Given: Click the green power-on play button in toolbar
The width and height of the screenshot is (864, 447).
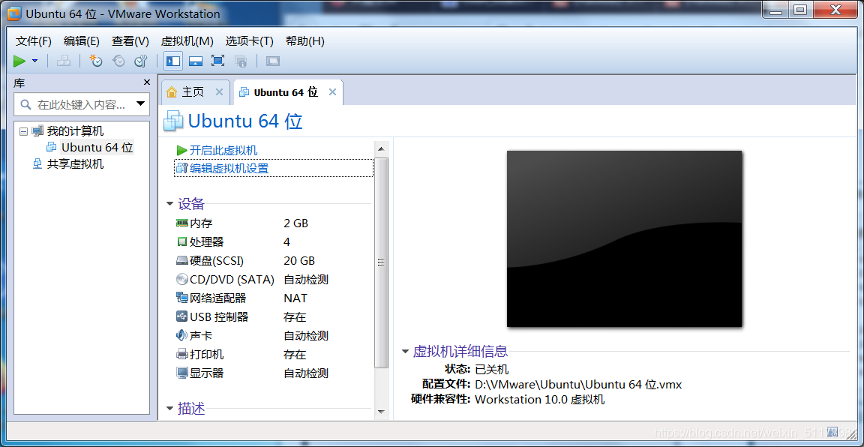Looking at the screenshot, I should coord(19,61).
